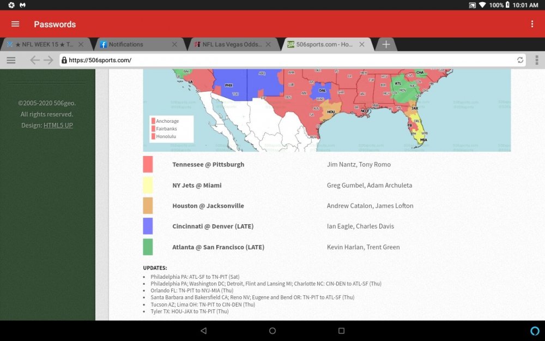Select the NY Jets @ Miami game title

(197, 186)
